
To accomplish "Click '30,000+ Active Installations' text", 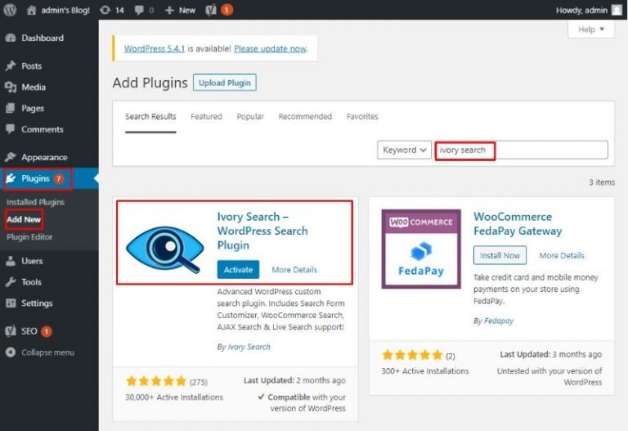I will (x=174, y=397).
